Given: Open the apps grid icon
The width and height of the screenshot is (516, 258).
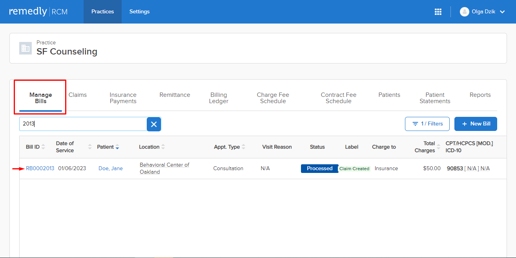Looking at the screenshot, I should click(438, 12).
